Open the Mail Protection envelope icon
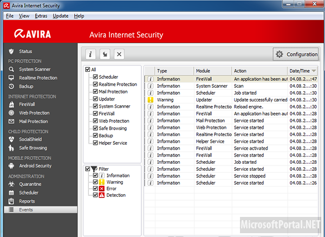The height and width of the screenshot is (237, 325). click(11, 121)
